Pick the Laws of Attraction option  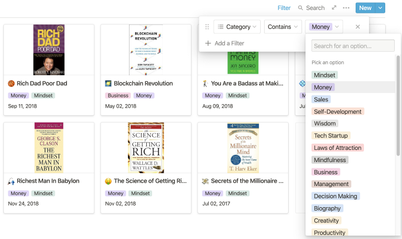[337, 148]
